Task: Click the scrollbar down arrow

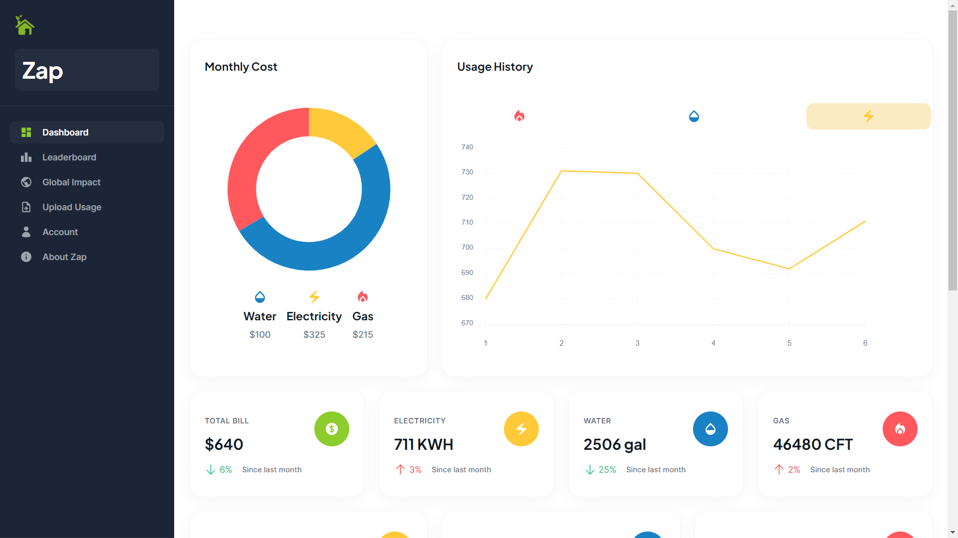Action: [953, 533]
